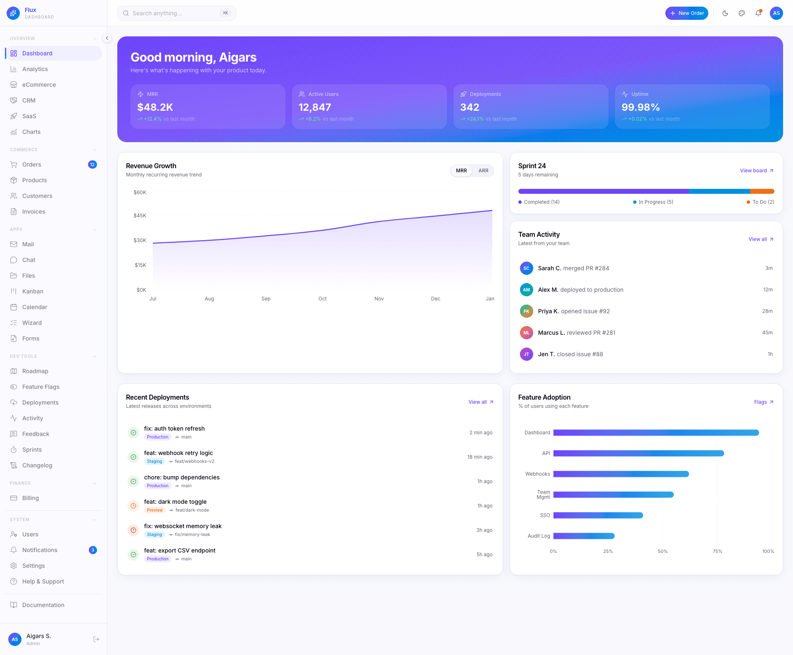Open the Roadmap in Dev Tools

click(x=34, y=371)
